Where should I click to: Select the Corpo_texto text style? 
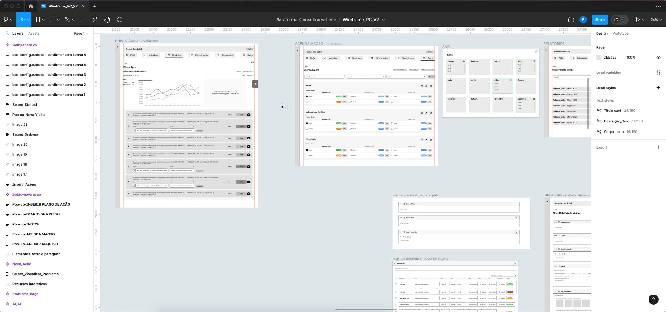[616, 132]
